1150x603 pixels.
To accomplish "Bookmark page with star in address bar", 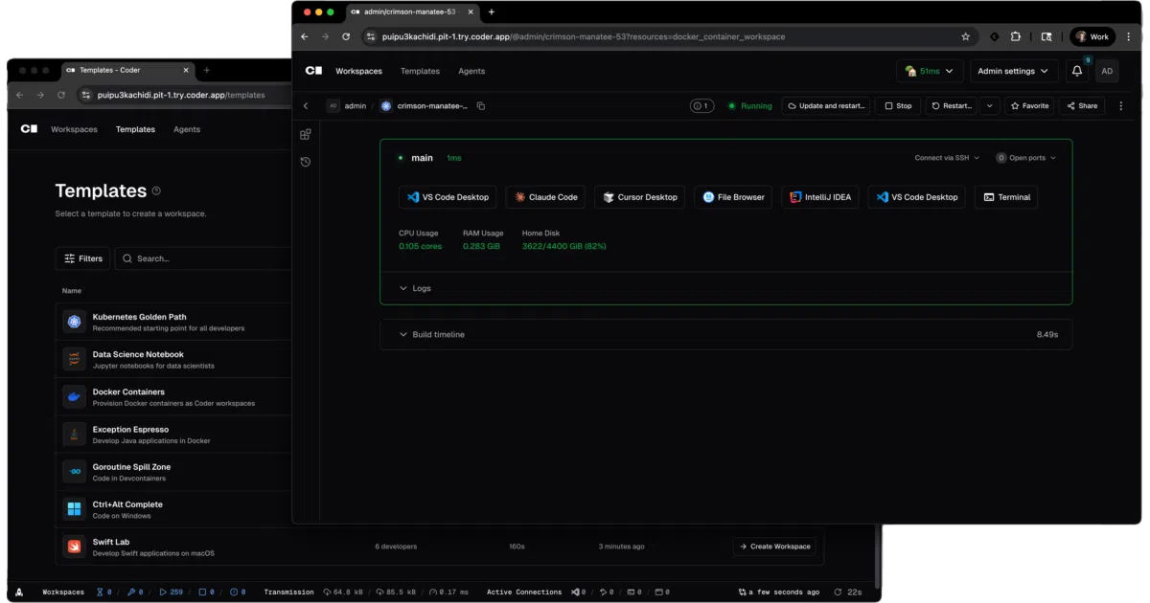I will (965, 36).
